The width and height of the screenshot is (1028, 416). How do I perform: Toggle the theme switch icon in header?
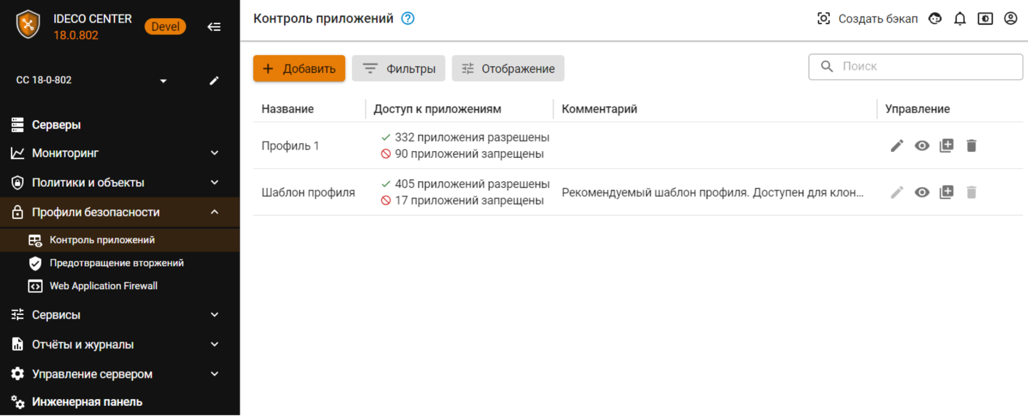click(985, 19)
